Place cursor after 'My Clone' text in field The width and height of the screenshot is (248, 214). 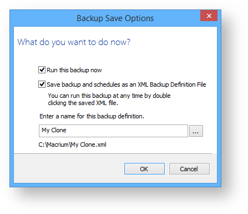coord(67,131)
